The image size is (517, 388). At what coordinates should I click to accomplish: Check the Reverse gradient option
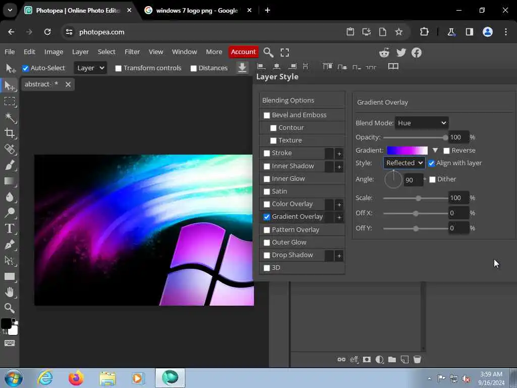(446, 151)
